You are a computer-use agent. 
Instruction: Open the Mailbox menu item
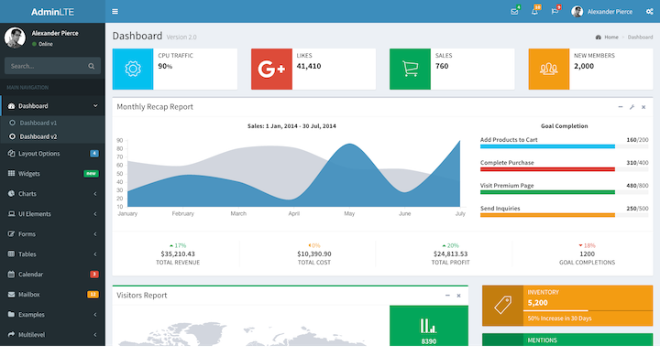(x=52, y=294)
